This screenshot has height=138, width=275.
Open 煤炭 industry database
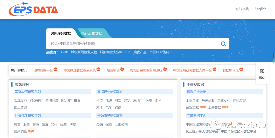pos(118,101)
